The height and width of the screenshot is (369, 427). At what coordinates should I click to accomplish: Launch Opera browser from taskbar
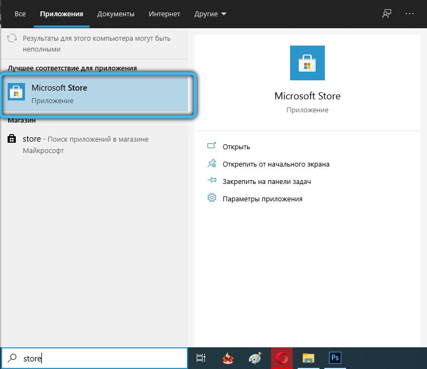pos(281,358)
